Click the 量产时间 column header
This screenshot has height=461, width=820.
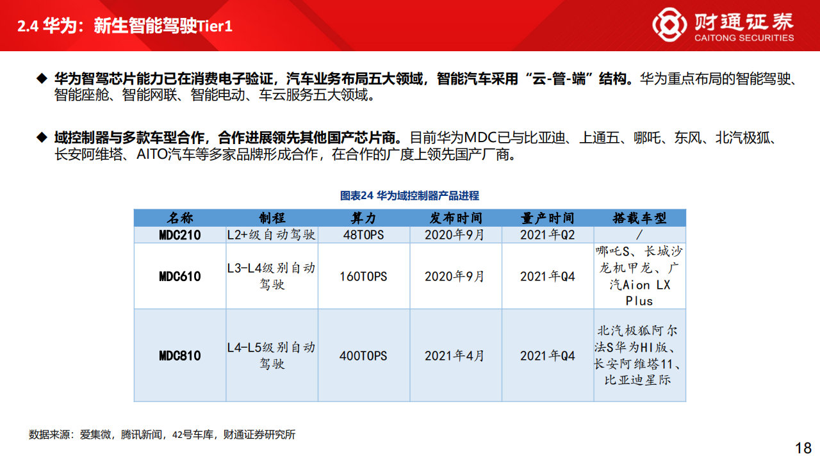click(548, 218)
